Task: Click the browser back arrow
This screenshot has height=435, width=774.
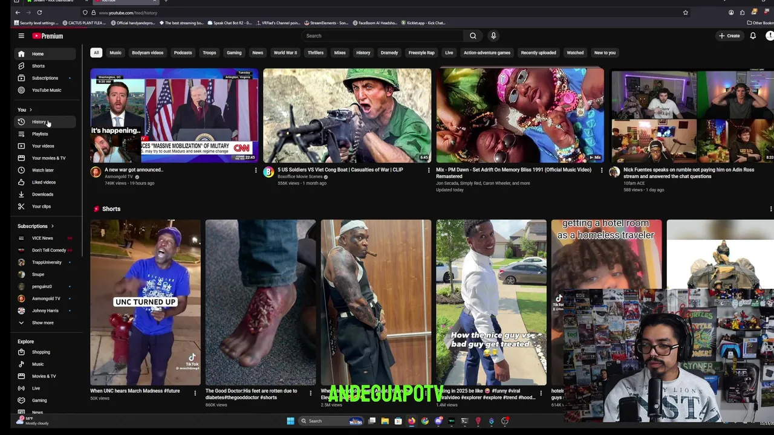Action: click(x=18, y=13)
